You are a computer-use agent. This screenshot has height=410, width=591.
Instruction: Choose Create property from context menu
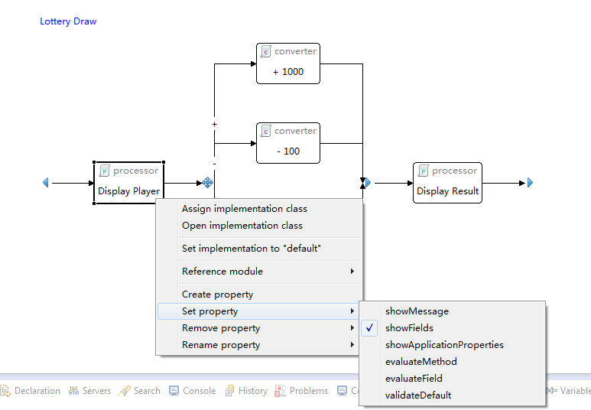[x=259, y=294]
